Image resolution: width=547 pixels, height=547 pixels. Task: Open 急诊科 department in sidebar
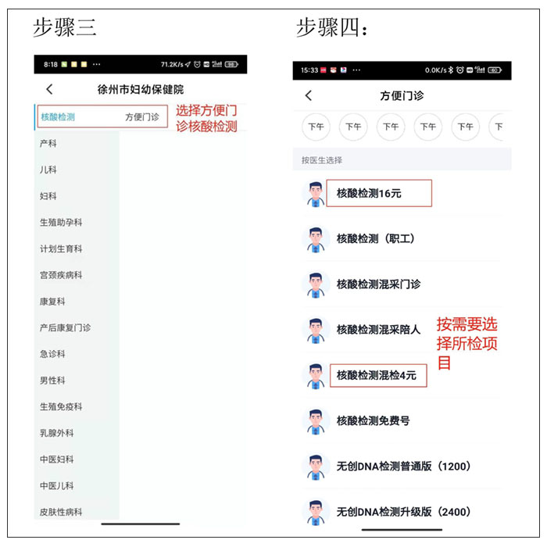52,354
